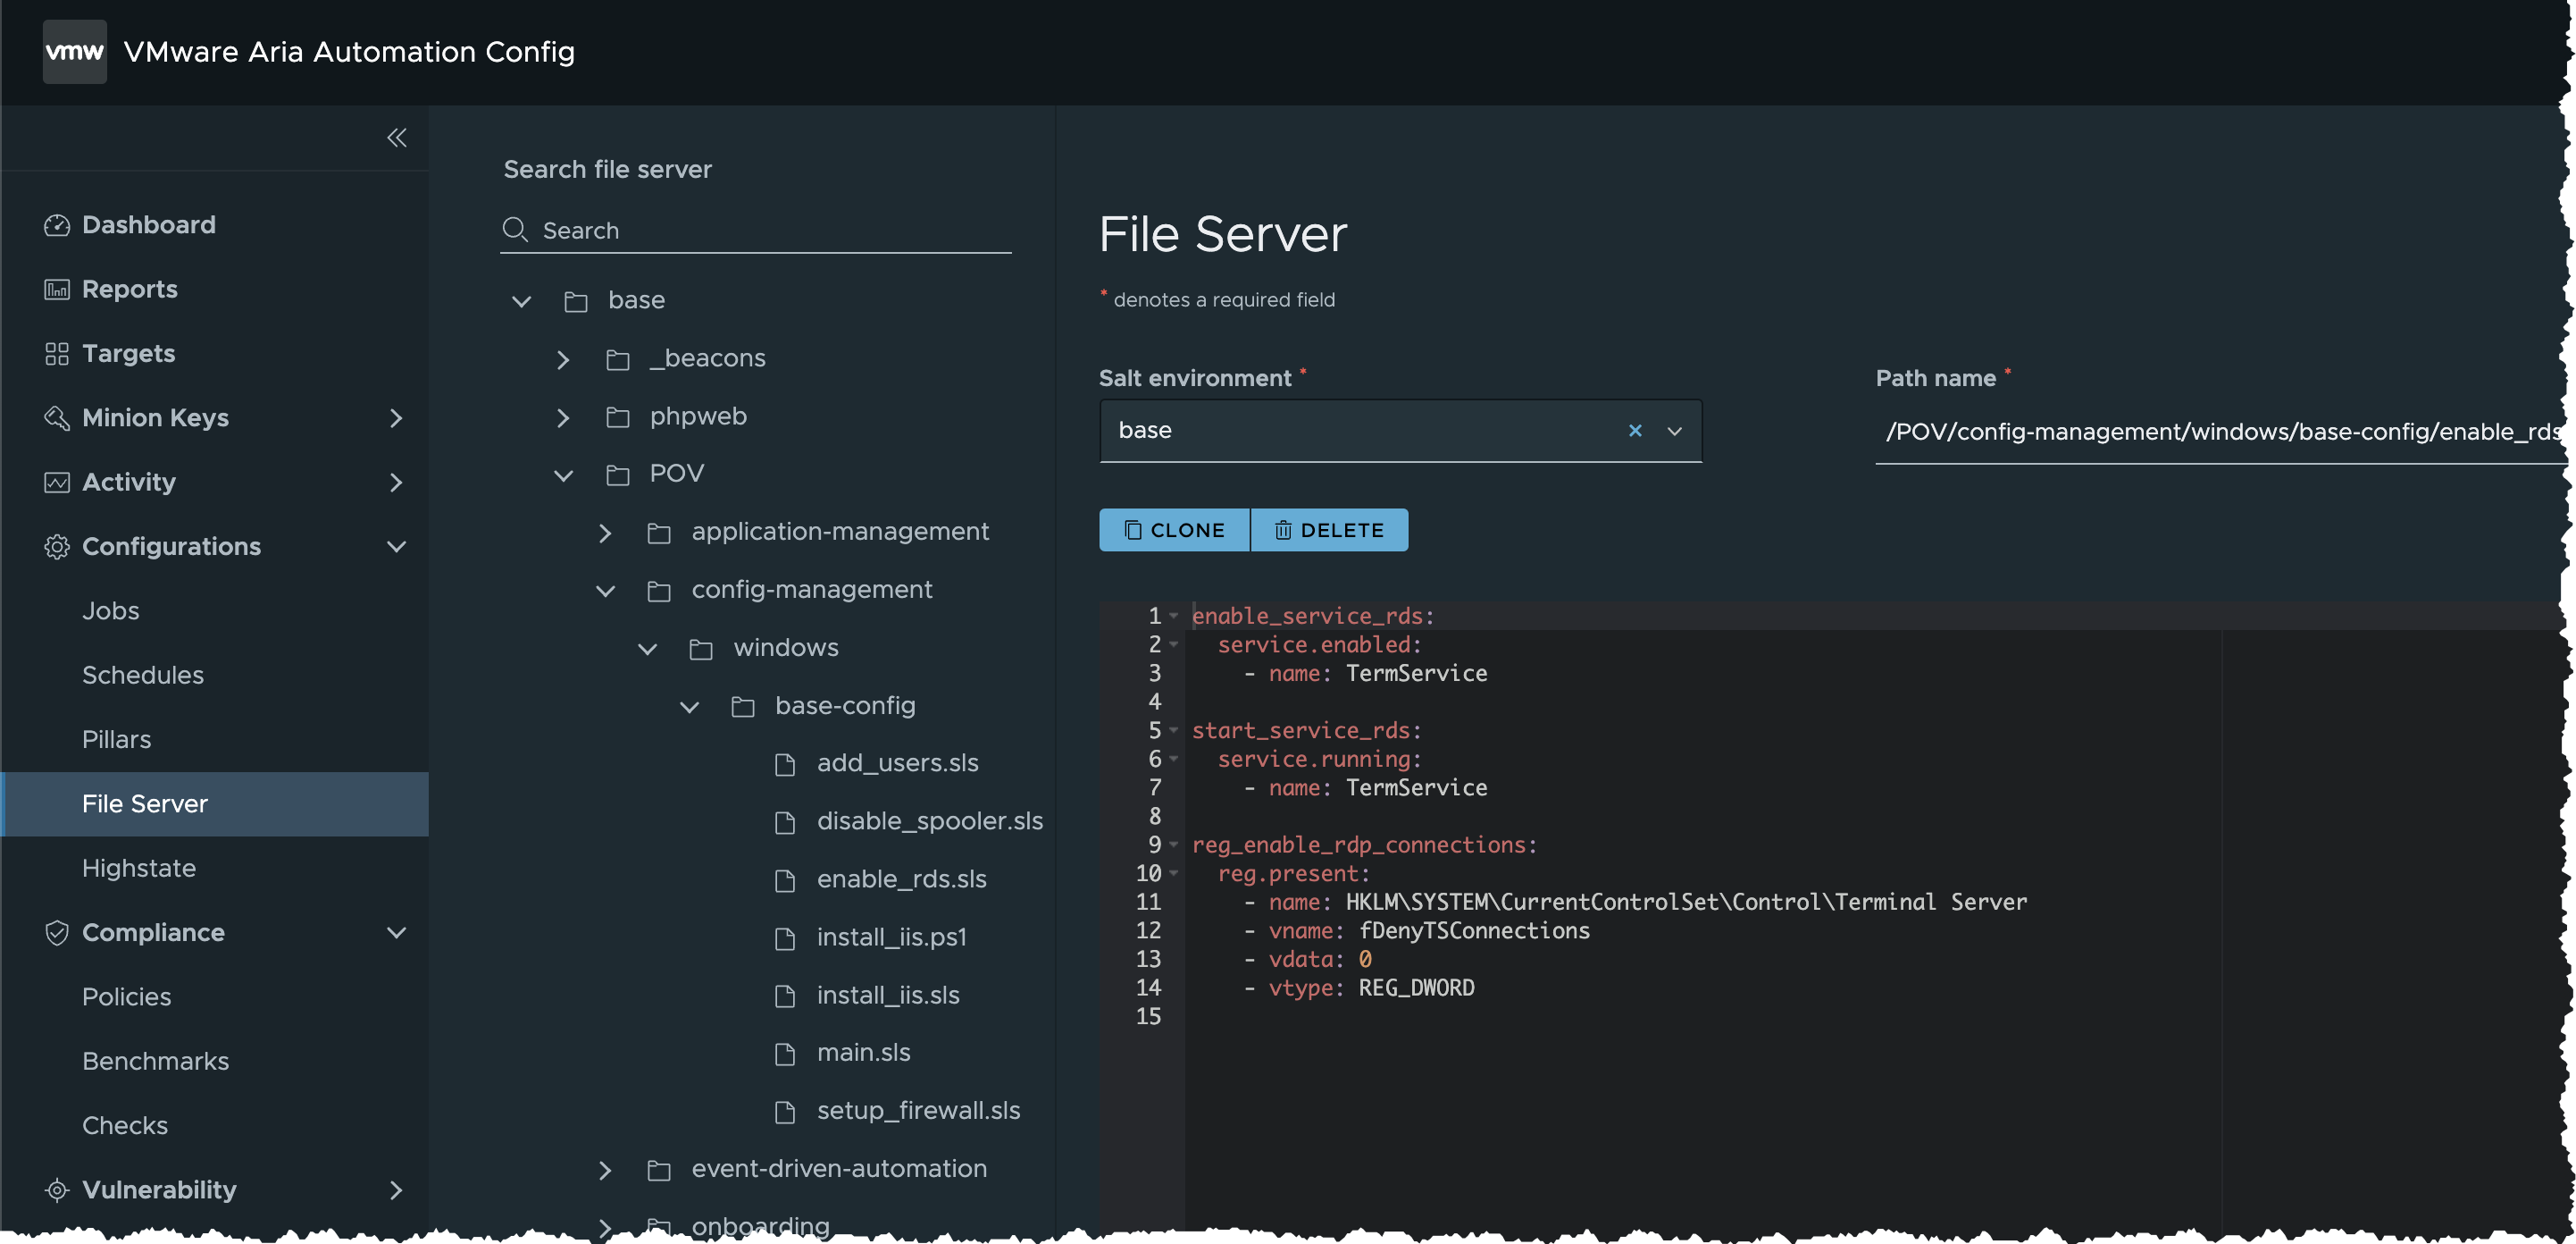This screenshot has height=1244, width=2576.
Task: Collapse the Compliance menu chevron
Action: [x=396, y=933]
